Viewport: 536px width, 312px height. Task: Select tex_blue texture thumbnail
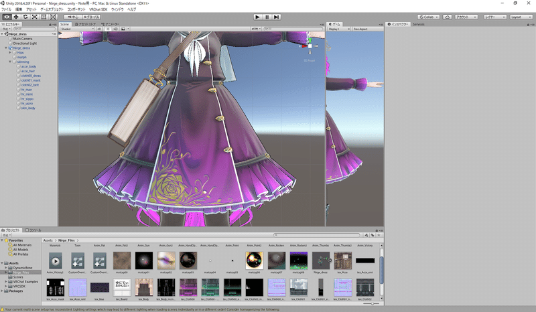(x=99, y=288)
